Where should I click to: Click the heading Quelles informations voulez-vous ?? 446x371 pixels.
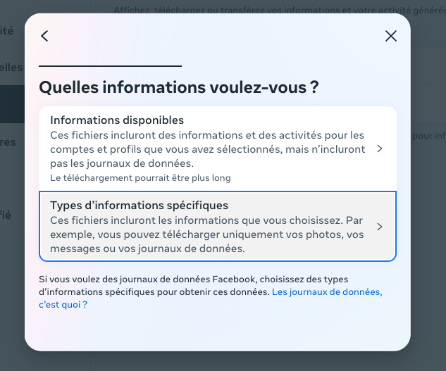click(179, 87)
